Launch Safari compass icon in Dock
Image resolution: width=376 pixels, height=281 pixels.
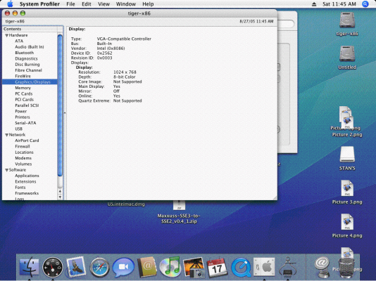(x=99, y=268)
